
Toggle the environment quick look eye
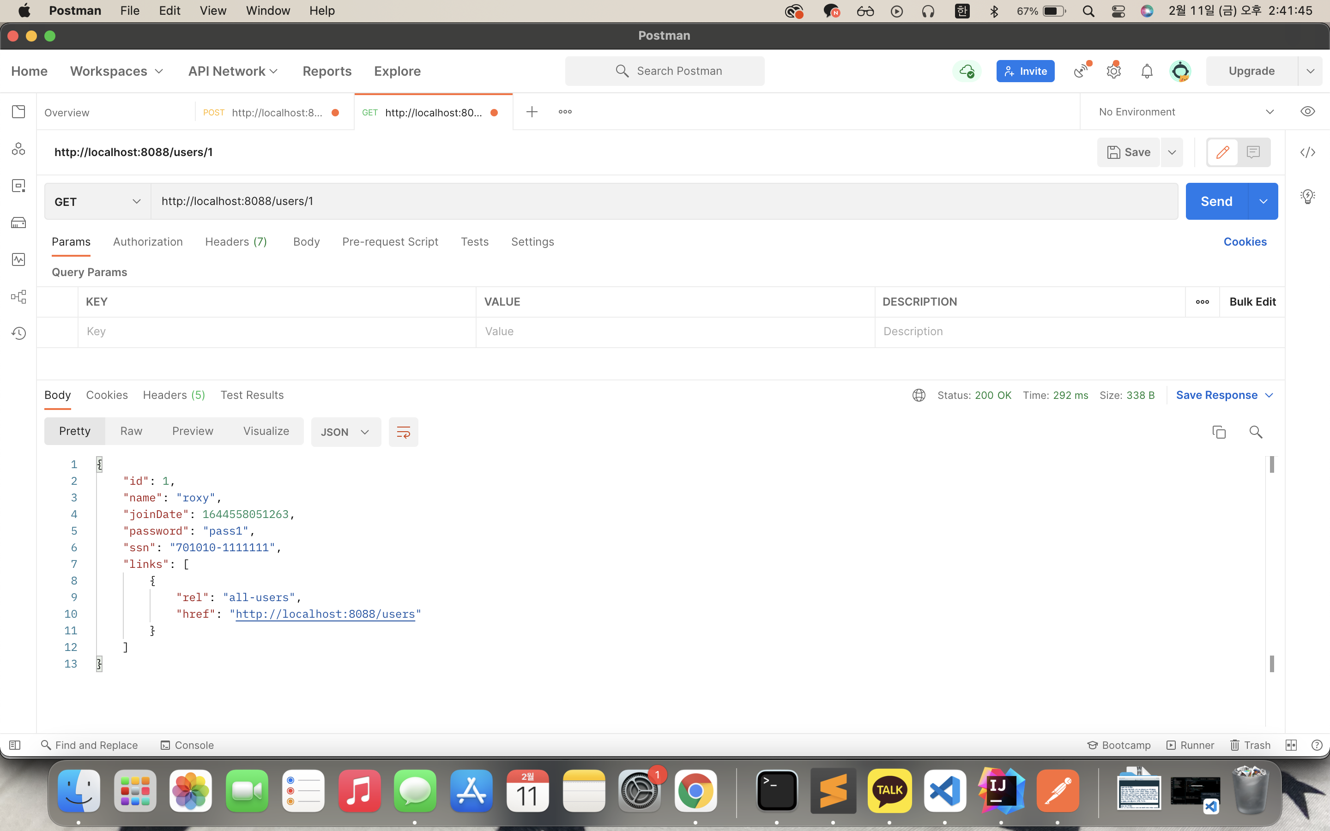pos(1307,112)
